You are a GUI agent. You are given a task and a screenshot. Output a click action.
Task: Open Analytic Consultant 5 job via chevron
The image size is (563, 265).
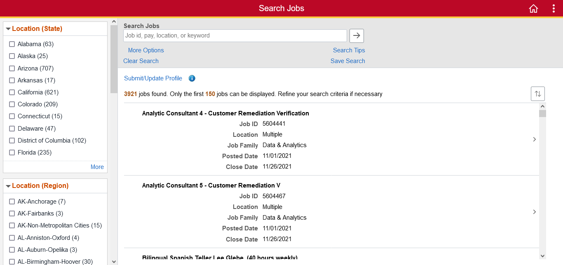click(534, 212)
